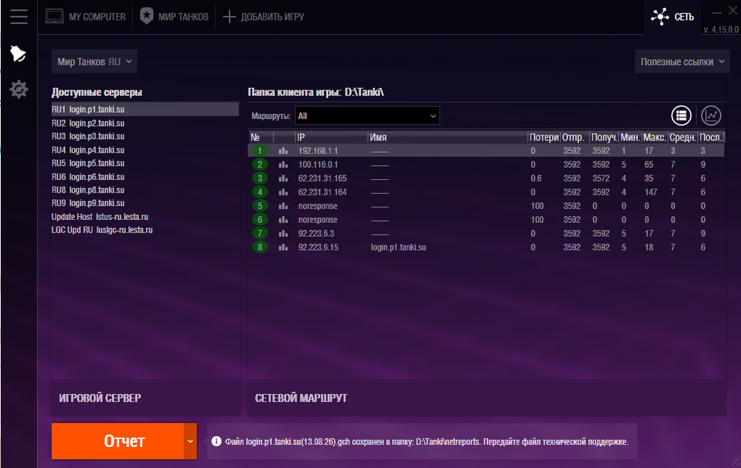
Task: Sort by the Получ. column header
Action: tap(604, 138)
